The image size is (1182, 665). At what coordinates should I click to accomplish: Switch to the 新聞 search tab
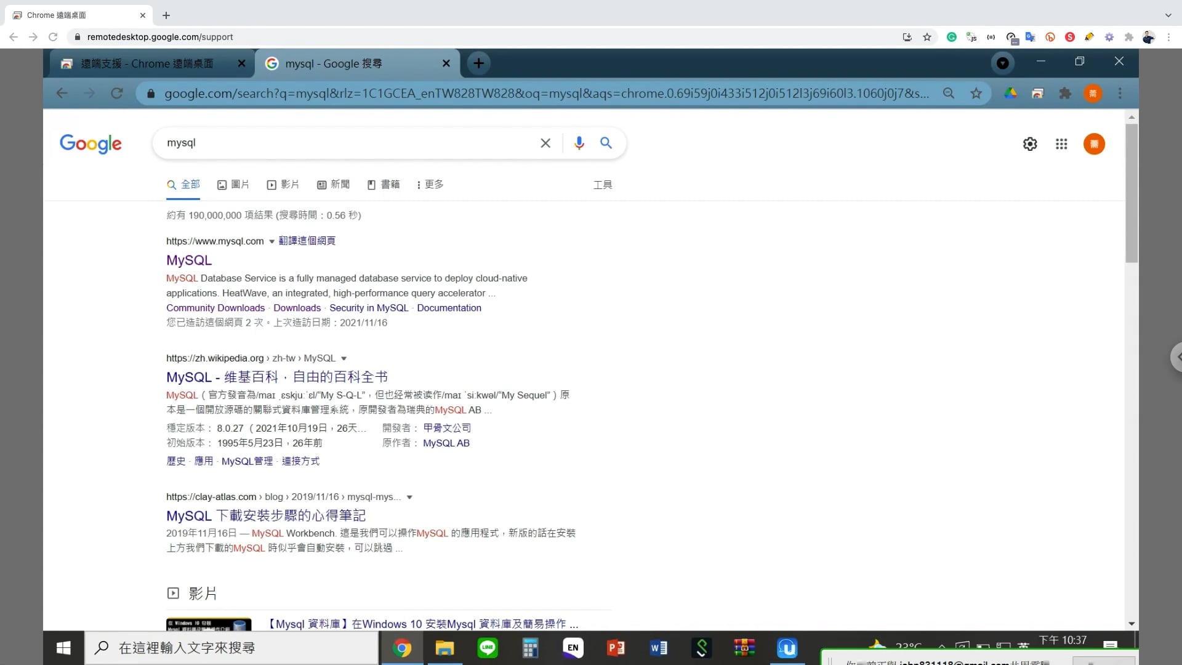click(x=334, y=184)
